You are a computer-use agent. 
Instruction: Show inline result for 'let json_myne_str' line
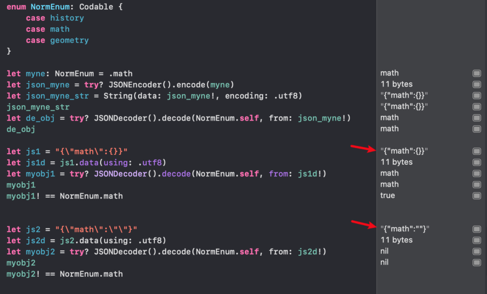pyautogui.click(x=477, y=96)
